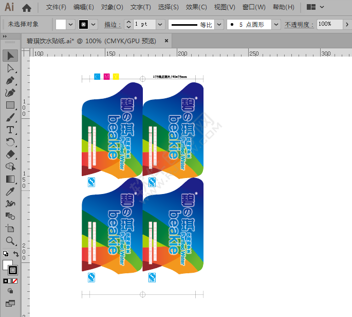352x317 pixels.
Task: Select the Rectangle tool
Action: 10,105
